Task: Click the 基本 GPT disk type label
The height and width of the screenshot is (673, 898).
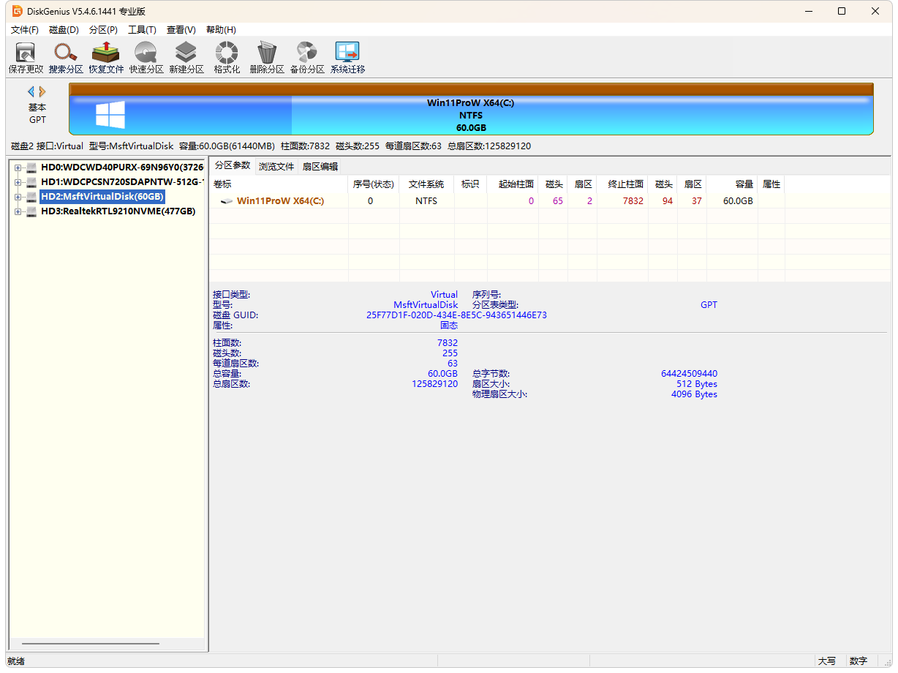Action: click(37, 113)
